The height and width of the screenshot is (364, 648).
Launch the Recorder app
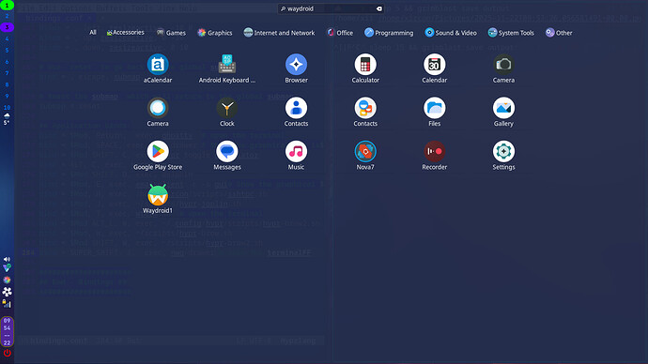tap(434, 156)
